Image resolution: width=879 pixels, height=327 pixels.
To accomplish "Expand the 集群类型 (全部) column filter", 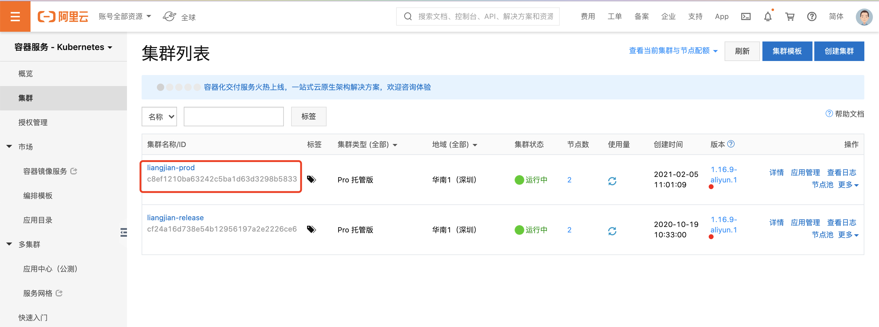I will [367, 145].
